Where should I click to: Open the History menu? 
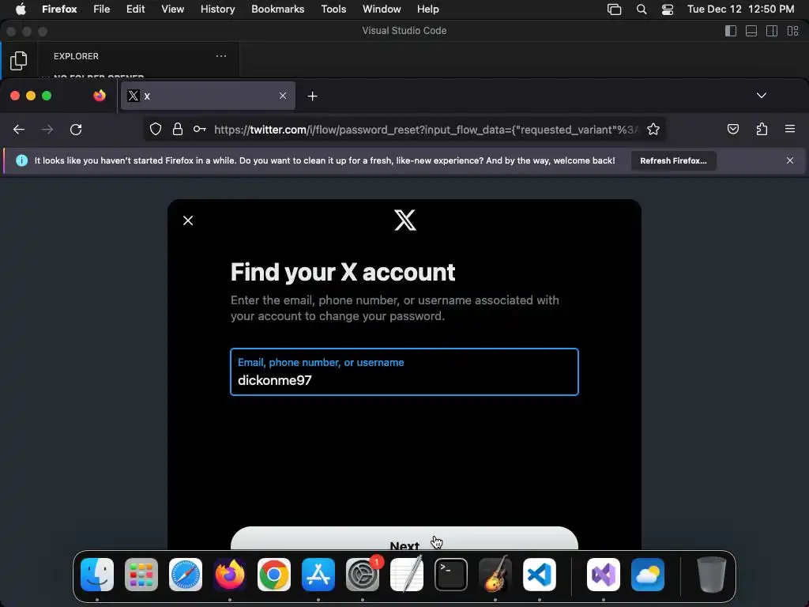tap(218, 9)
